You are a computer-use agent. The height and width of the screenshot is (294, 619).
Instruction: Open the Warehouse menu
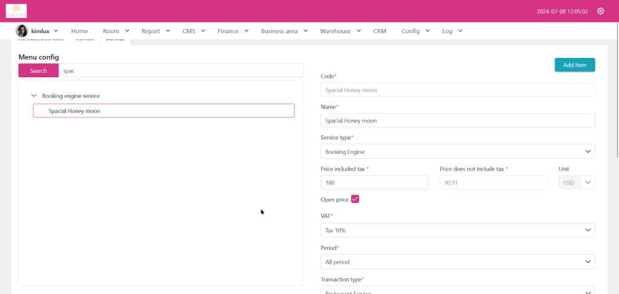tap(340, 31)
